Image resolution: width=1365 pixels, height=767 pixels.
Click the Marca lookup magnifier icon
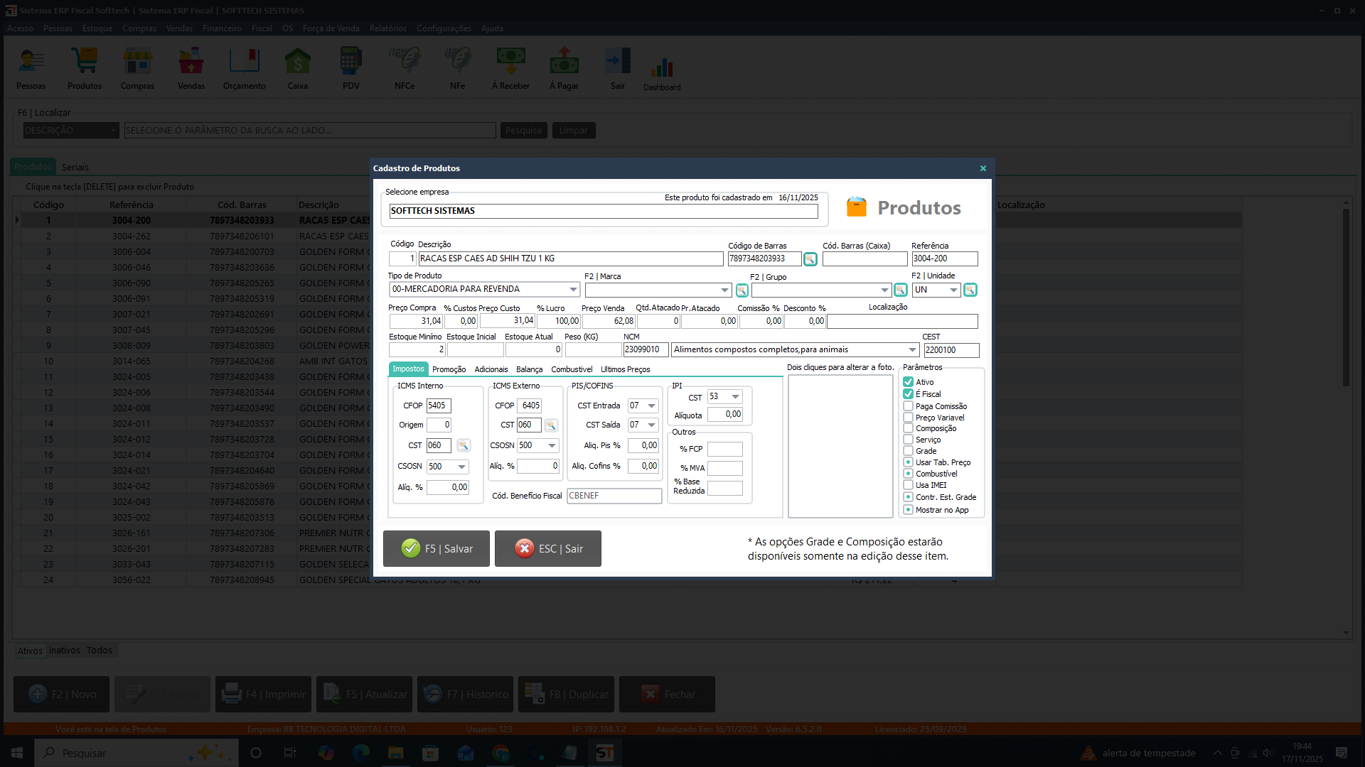pos(742,290)
